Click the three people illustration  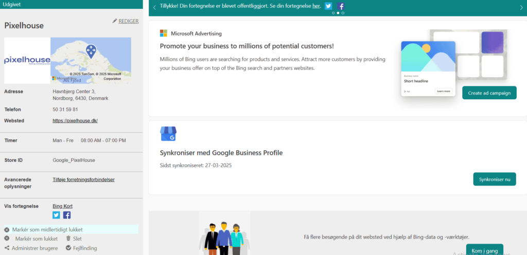pos(224,239)
